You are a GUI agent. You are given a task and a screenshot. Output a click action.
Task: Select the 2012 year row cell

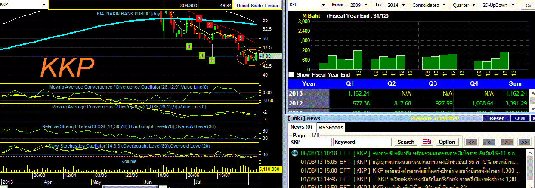[x=309, y=103]
